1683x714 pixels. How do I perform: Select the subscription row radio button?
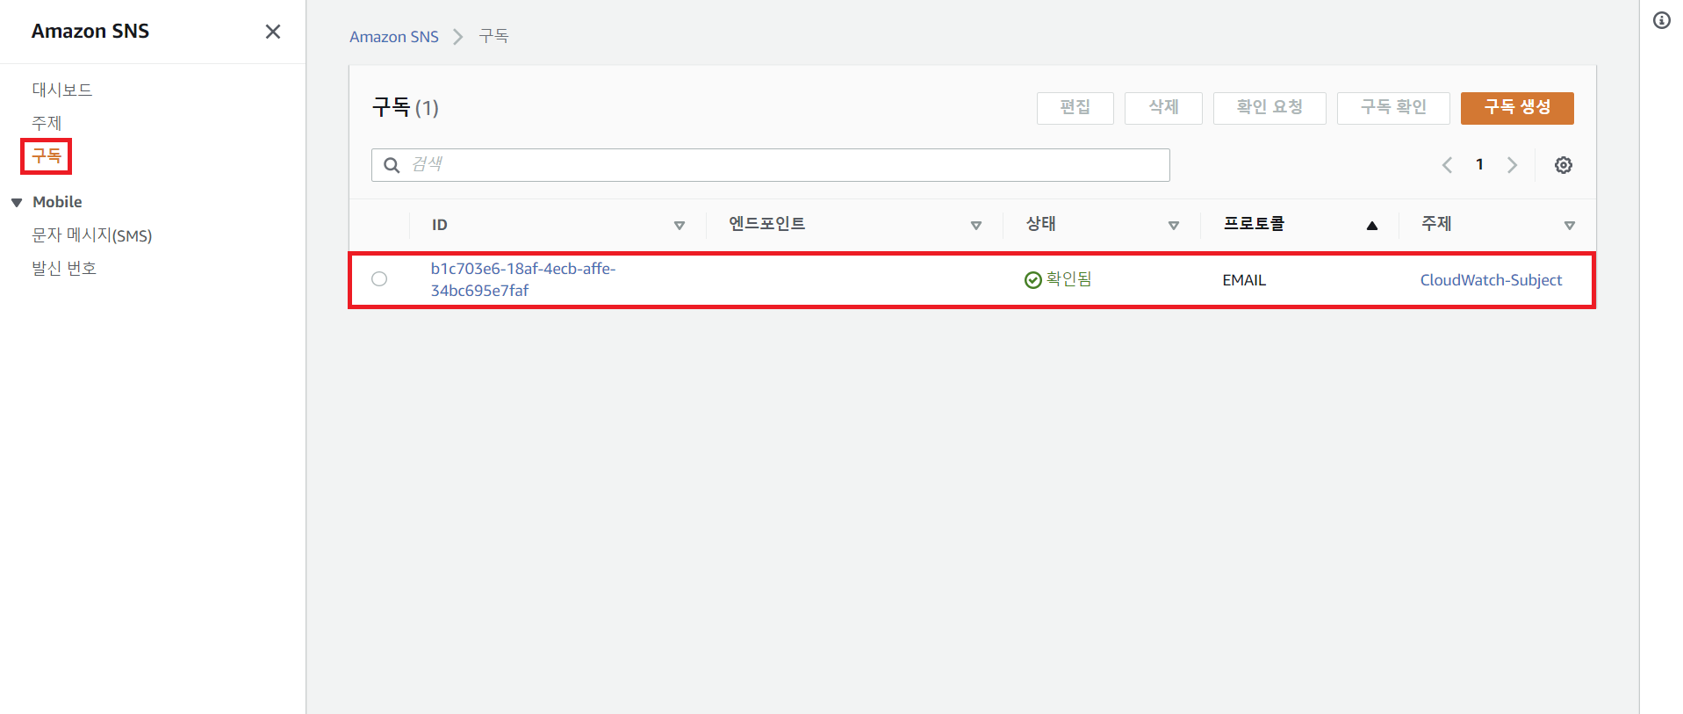coord(379,278)
